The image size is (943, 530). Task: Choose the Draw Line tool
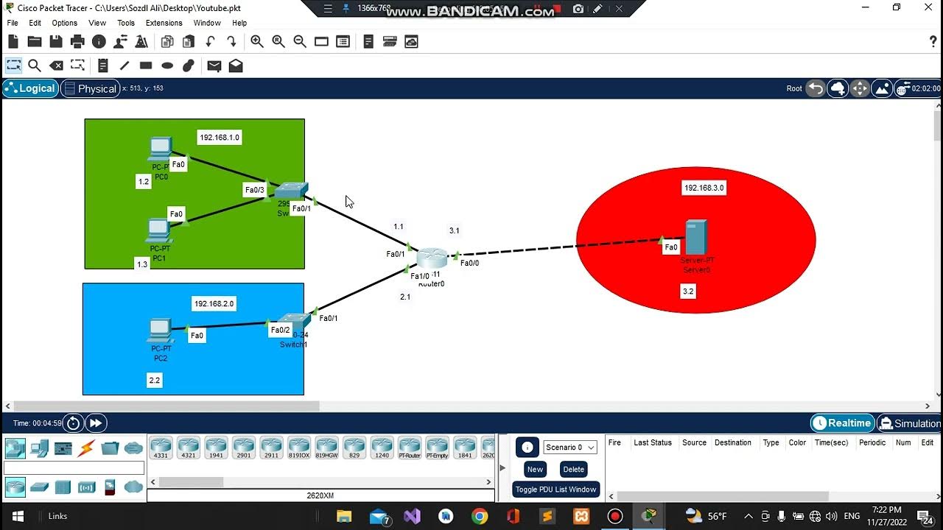pyautogui.click(x=125, y=66)
